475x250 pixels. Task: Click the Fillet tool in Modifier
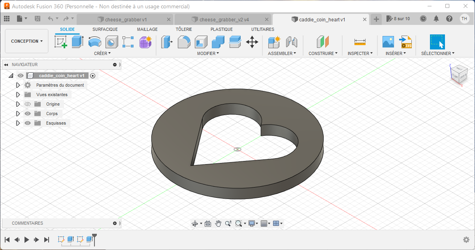click(x=184, y=42)
